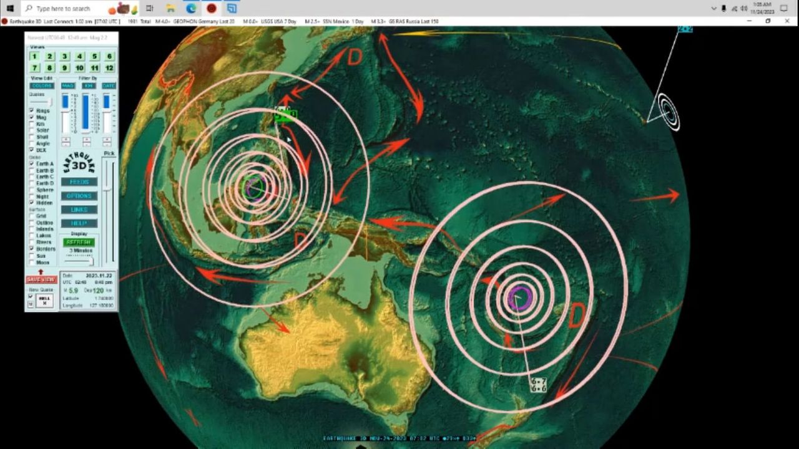Turn on the Night globe option
Image resolution: width=799 pixels, height=449 pixels.
click(x=32, y=196)
